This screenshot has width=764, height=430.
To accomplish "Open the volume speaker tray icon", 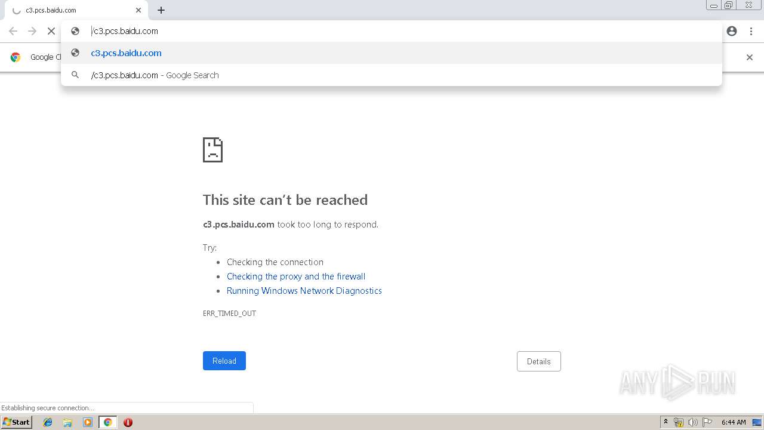I will (x=692, y=422).
